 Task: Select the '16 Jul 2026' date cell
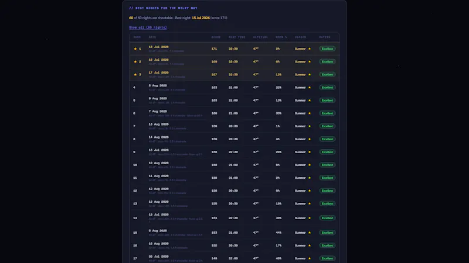click(x=158, y=60)
